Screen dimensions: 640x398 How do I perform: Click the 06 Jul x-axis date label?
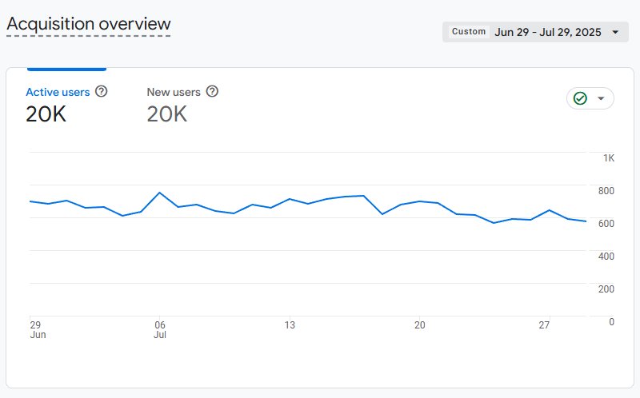160,329
